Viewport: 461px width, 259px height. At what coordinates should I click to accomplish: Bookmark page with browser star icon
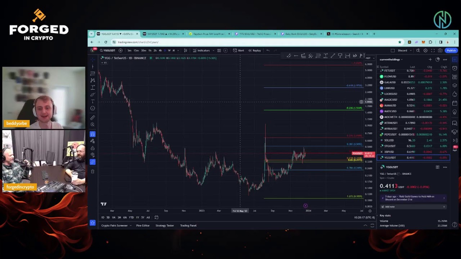click(399, 42)
